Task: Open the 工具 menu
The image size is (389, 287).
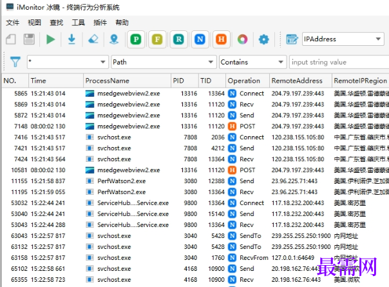Action: click(78, 23)
